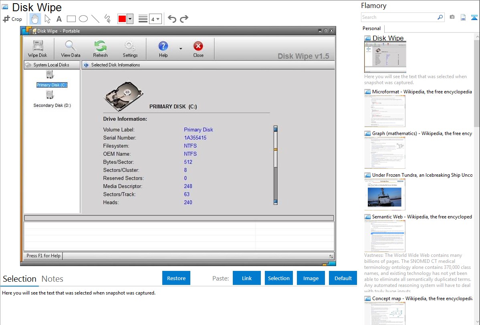The width and height of the screenshot is (480, 325).
Task: Click the line thickness icon
Action: pos(143,19)
